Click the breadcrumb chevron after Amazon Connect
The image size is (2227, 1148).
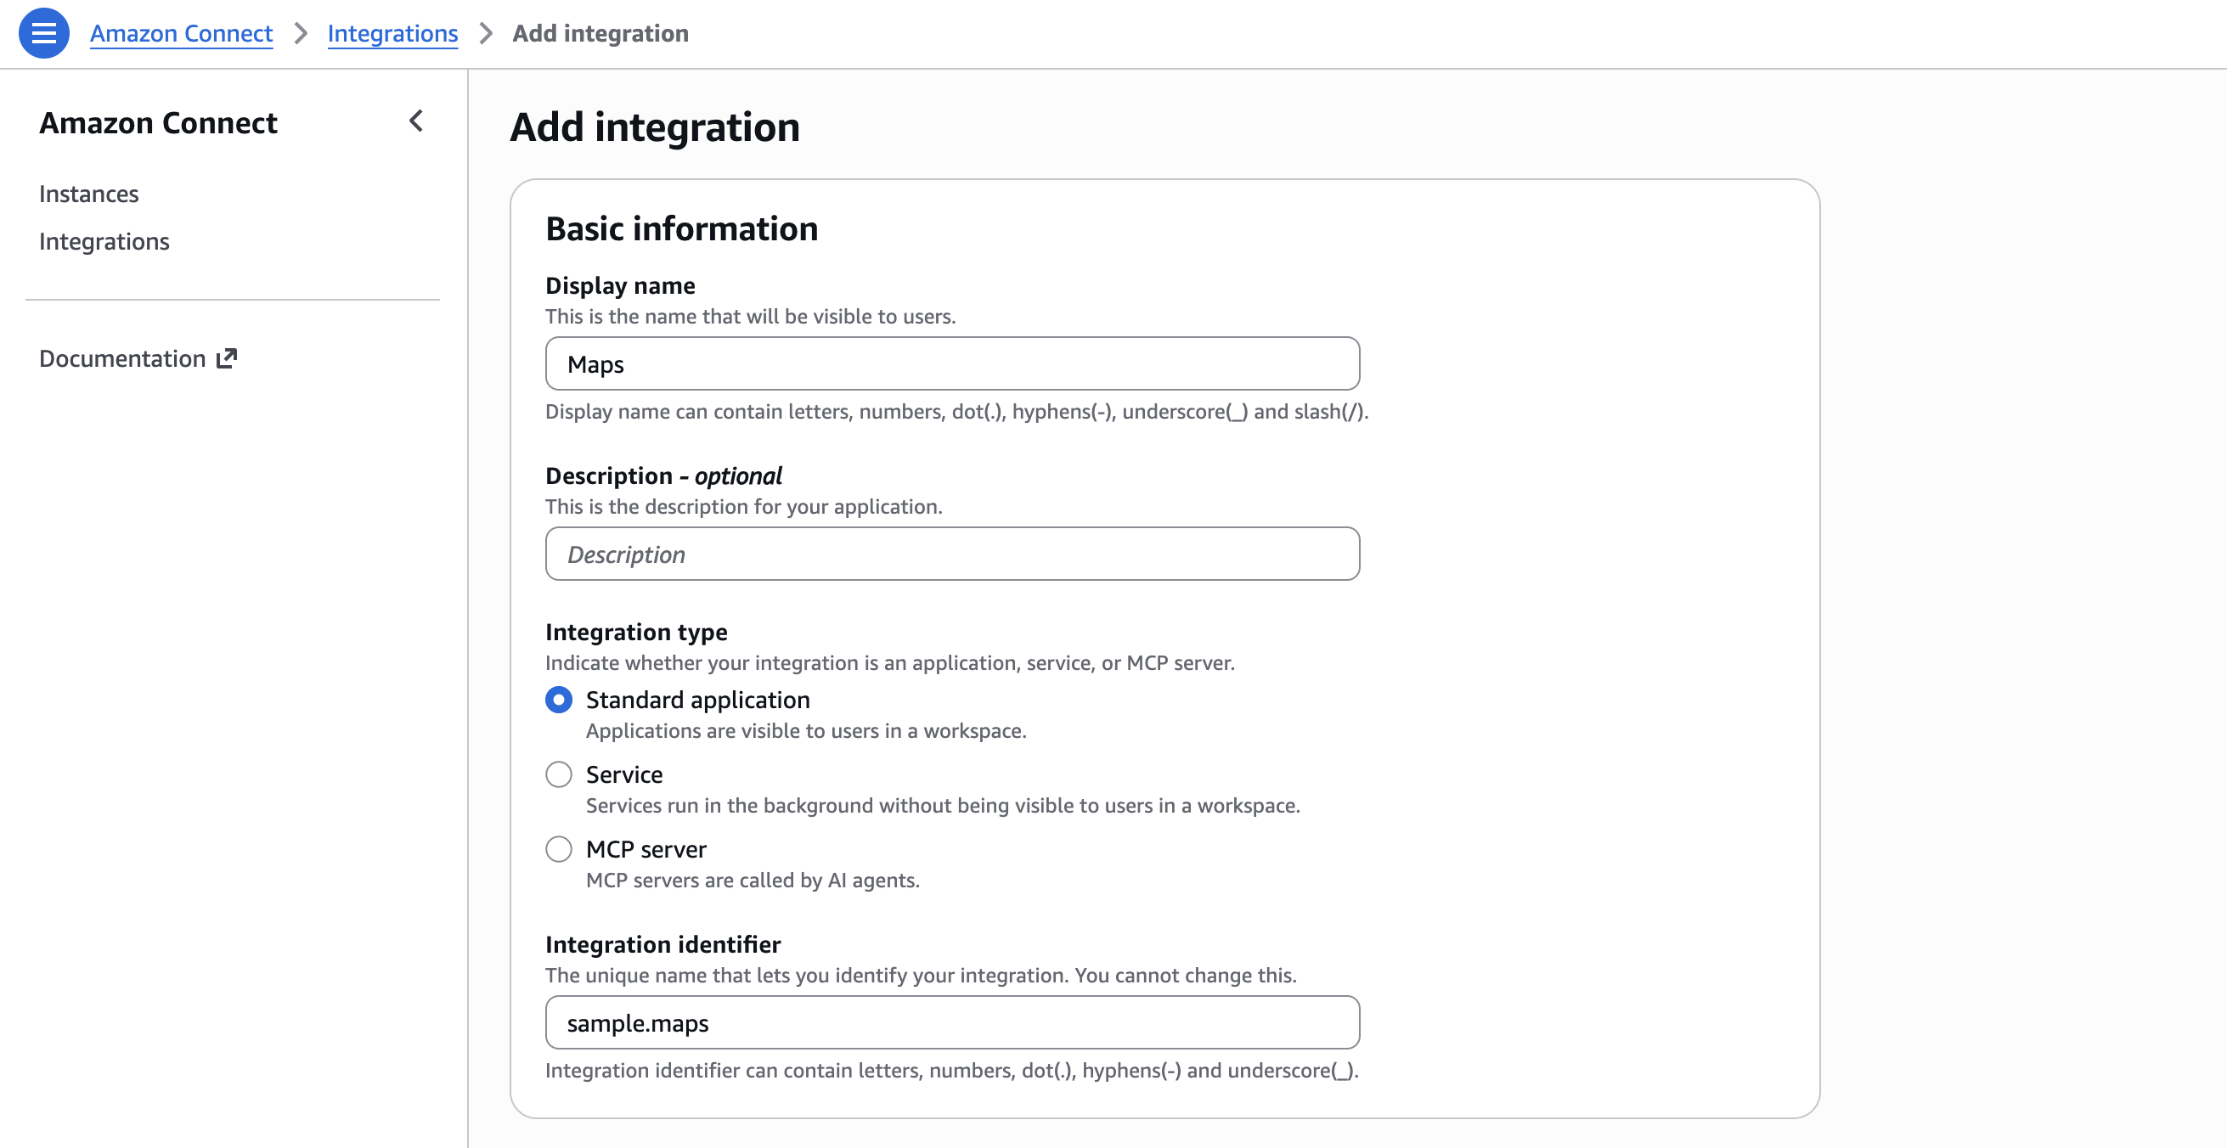(300, 34)
